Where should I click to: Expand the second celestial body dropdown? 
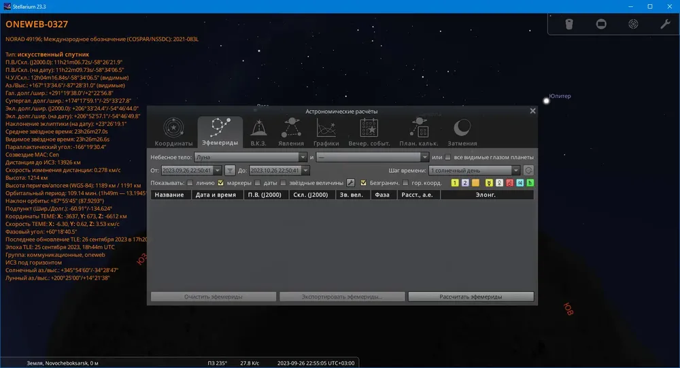[373, 157]
